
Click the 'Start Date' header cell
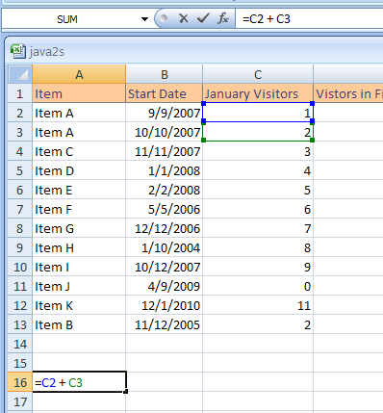click(x=165, y=93)
